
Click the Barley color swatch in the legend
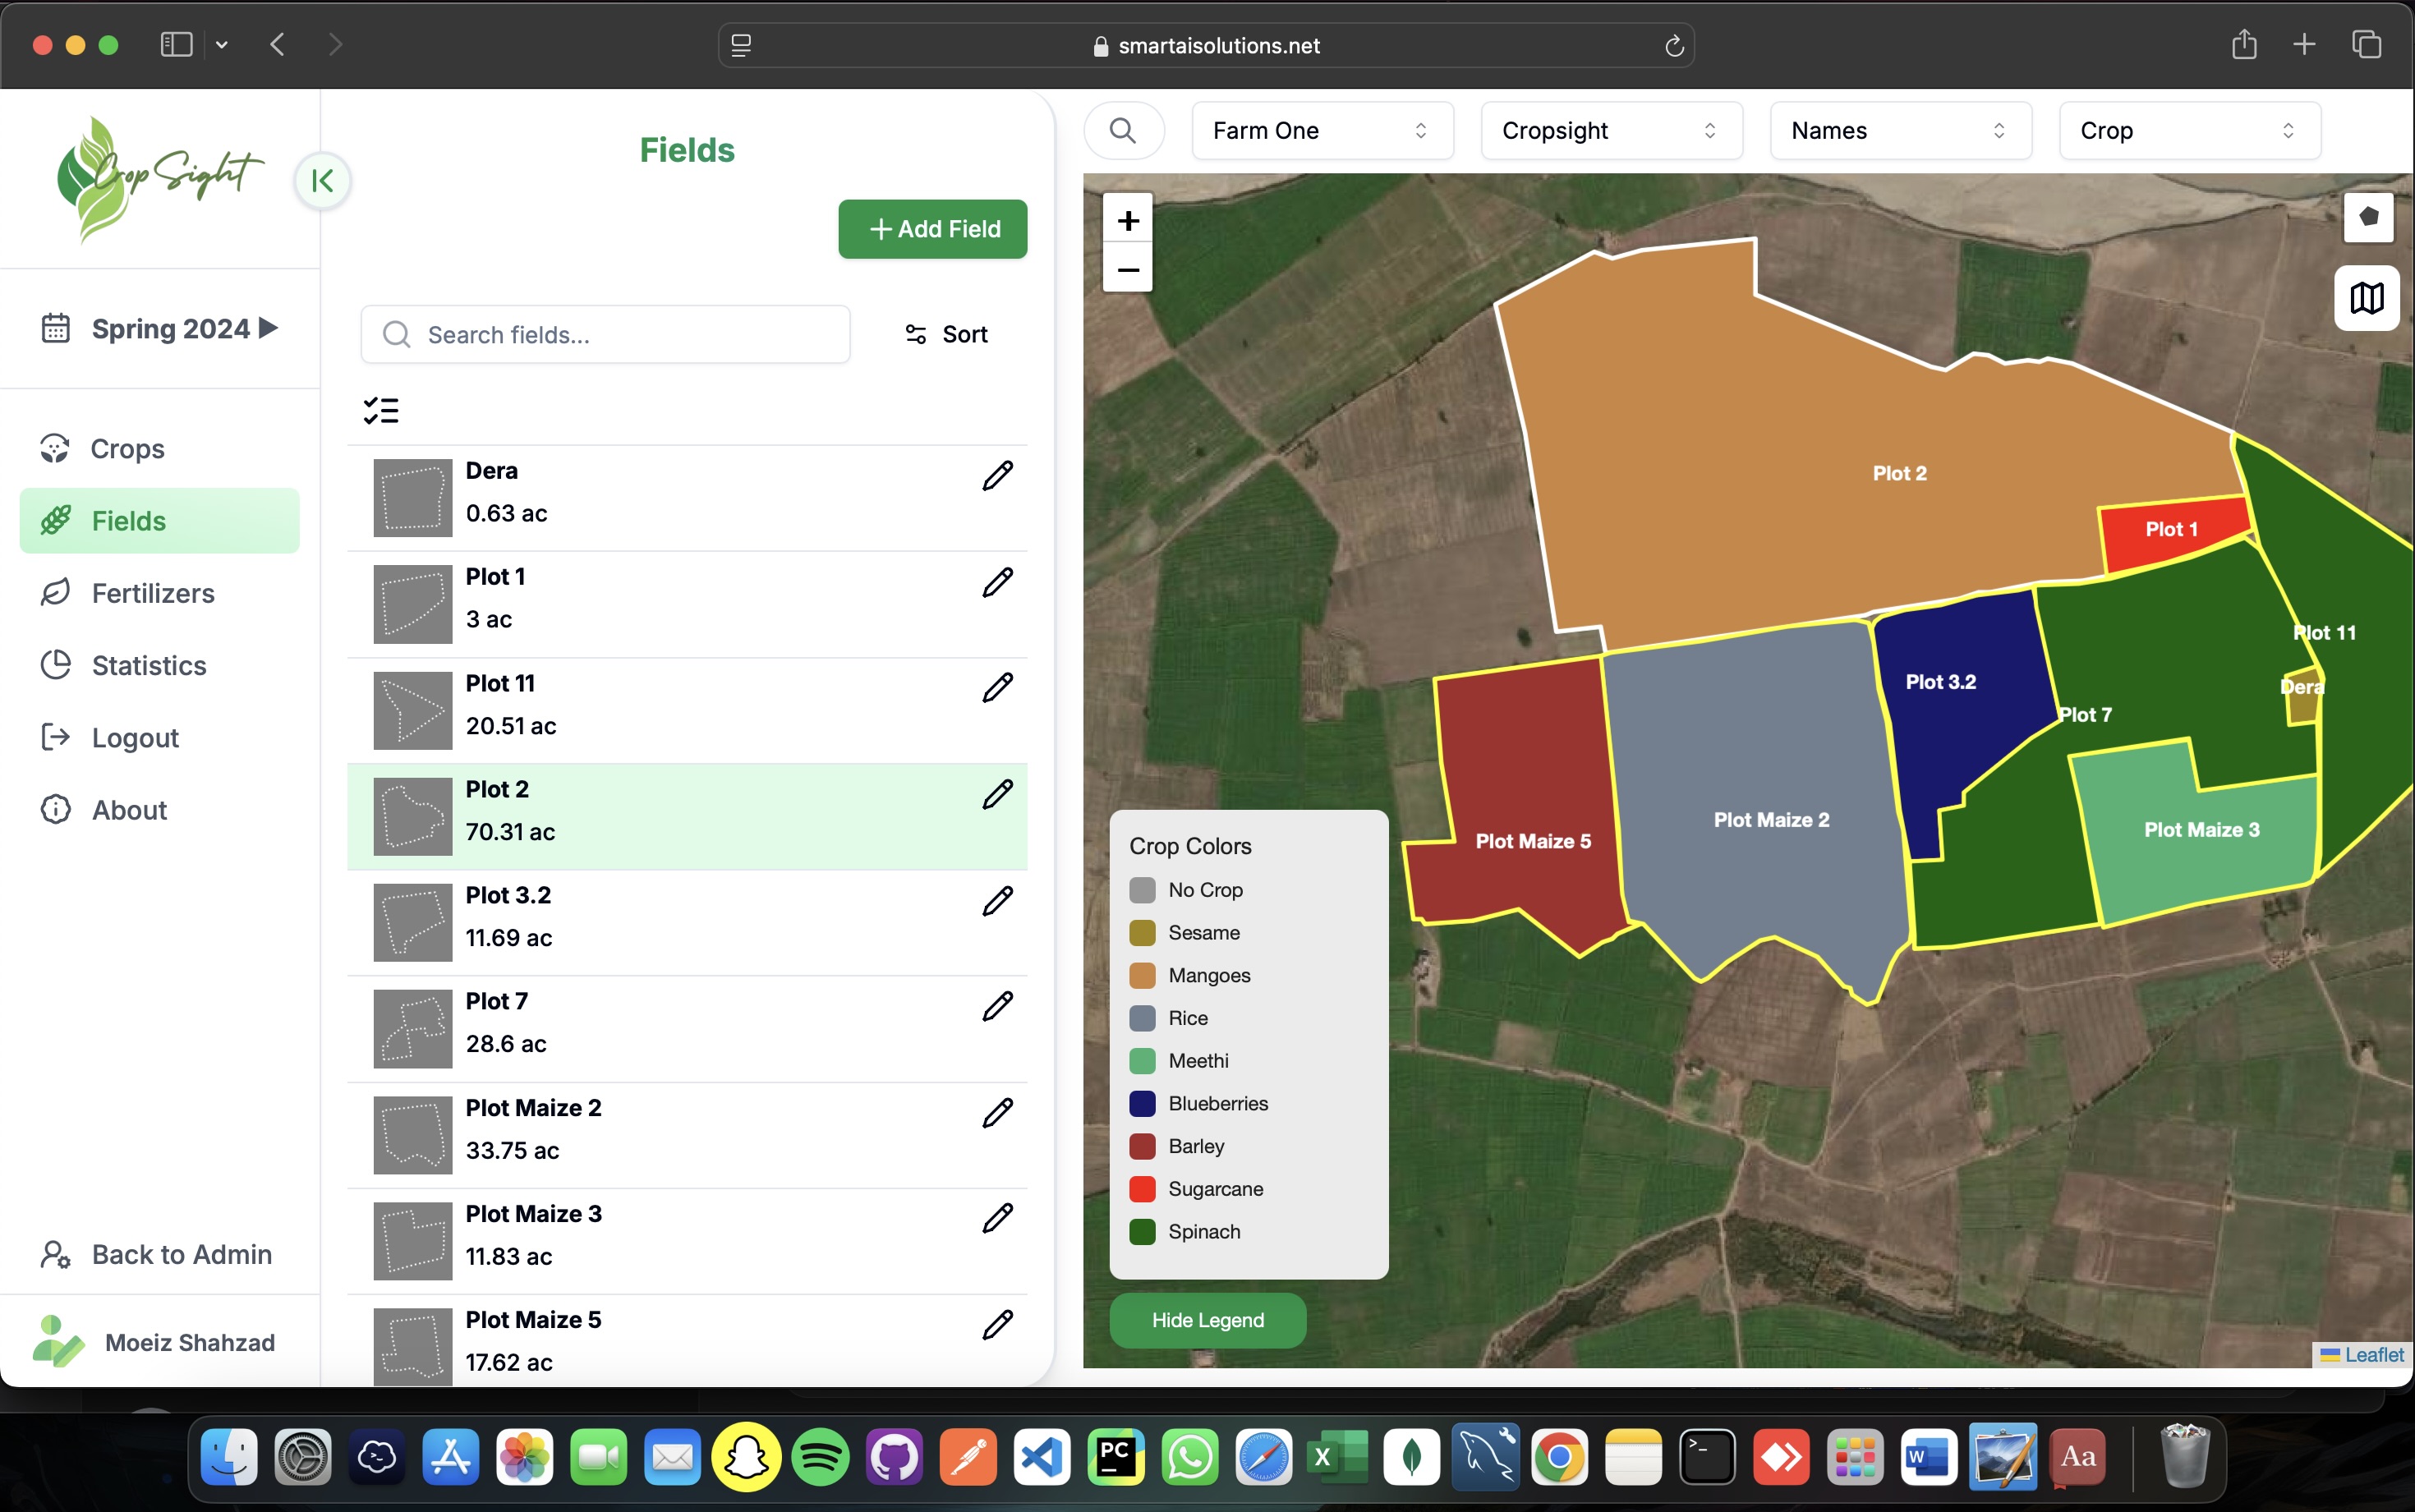(x=1143, y=1146)
